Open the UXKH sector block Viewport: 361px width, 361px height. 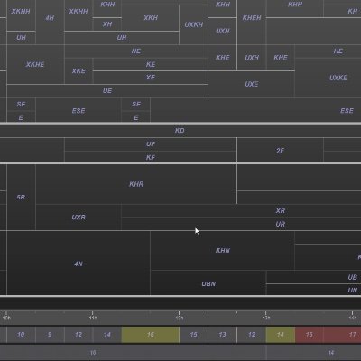194,24
